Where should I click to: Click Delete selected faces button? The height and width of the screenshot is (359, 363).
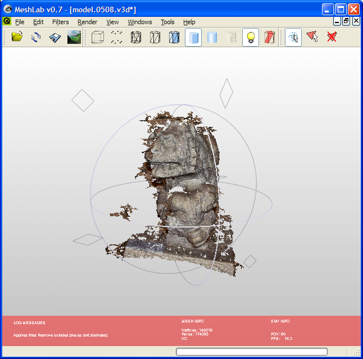(x=332, y=38)
